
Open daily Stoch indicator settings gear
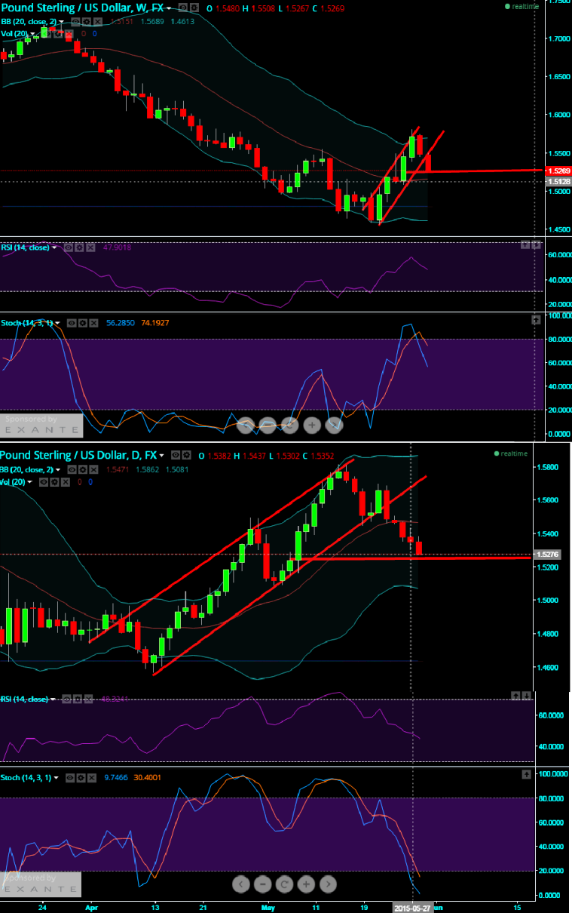click(81, 776)
